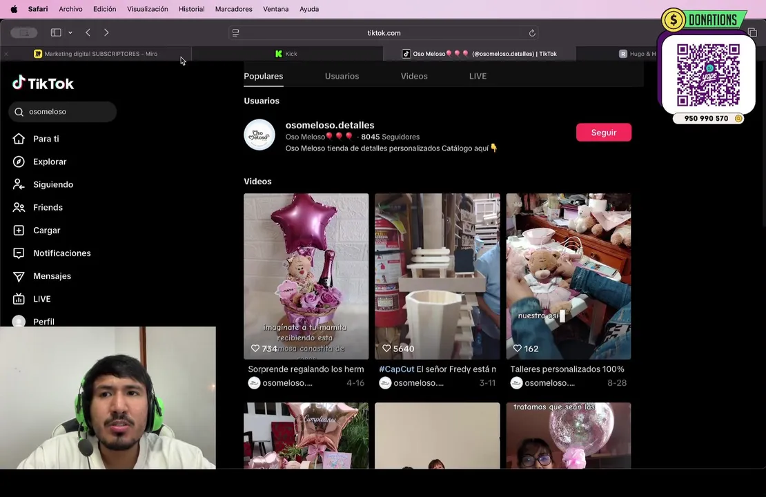Viewport: 766px width, 497px height.
Task: Open the Archivo menu
Action: 70,9
